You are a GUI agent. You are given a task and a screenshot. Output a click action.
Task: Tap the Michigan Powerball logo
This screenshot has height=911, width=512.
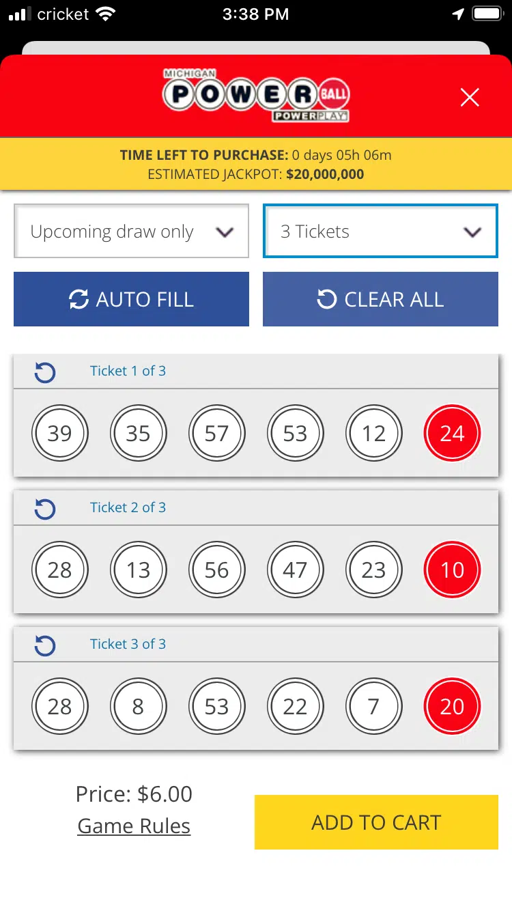pyautogui.click(x=255, y=96)
